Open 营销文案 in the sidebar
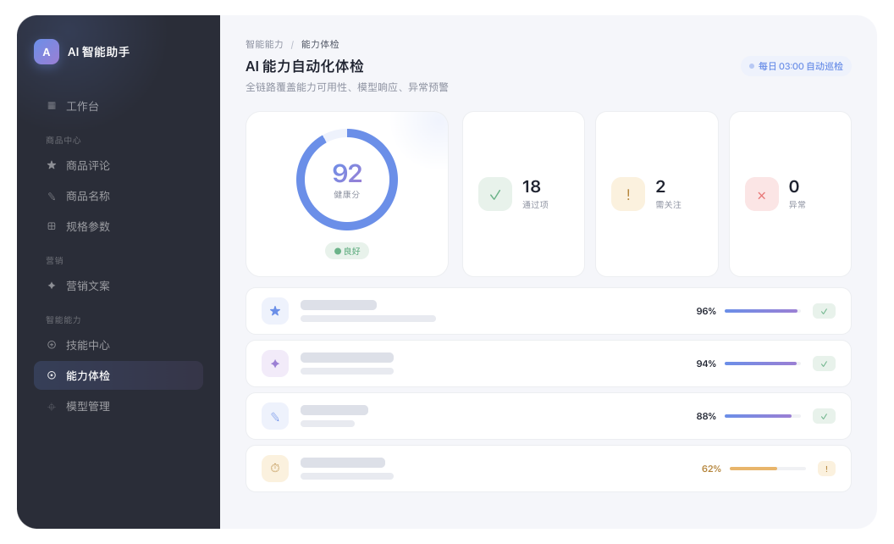The image size is (894, 544). [x=119, y=286]
